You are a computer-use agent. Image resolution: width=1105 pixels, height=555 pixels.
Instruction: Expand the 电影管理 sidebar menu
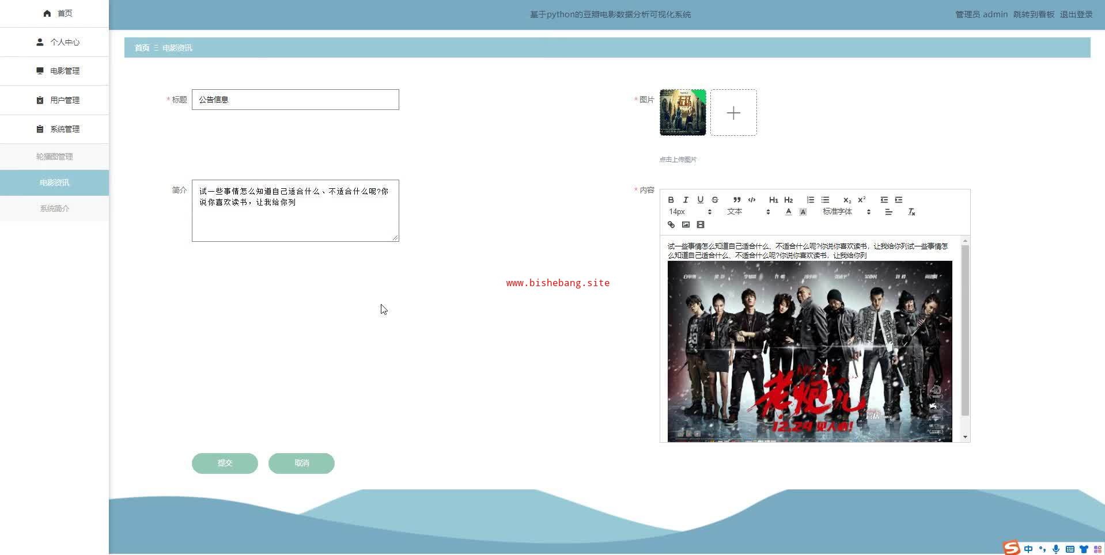click(54, 71)
